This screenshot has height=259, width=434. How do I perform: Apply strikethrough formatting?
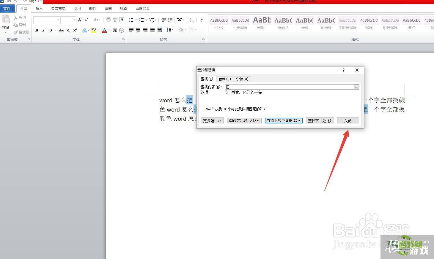61,30
